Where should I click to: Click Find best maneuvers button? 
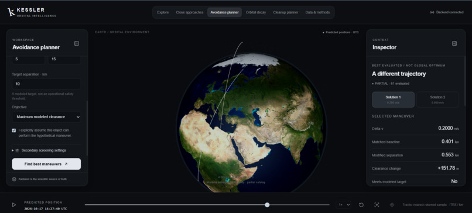click(46, 164)
